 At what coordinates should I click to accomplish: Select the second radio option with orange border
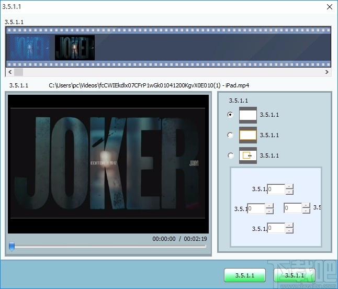[230, 135]
